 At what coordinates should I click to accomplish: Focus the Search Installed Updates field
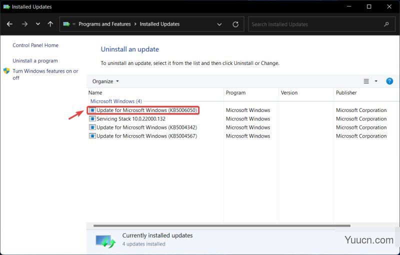coord(321,24)
